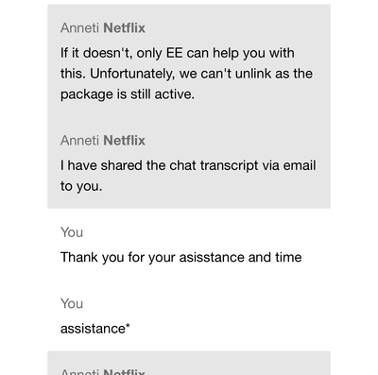The height and width of the screenshot is (375, 378).
Task: Click the text 'Unfortunately, we can't unlink'
Action: (180, 74)
